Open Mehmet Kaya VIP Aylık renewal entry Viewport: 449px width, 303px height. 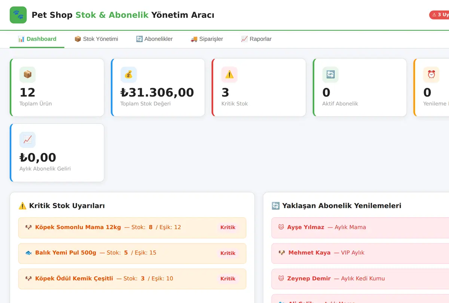360,253
